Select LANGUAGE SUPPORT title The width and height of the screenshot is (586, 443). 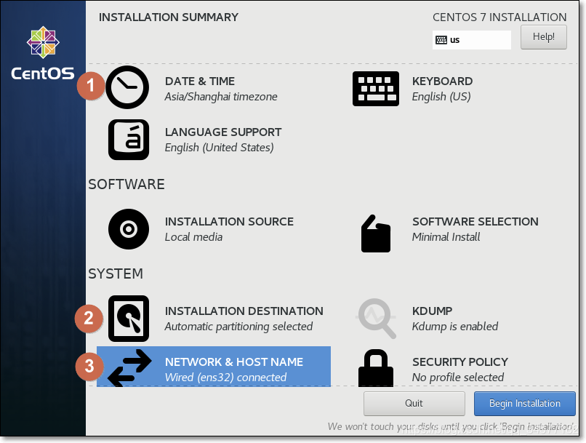(x=223, y=132)
